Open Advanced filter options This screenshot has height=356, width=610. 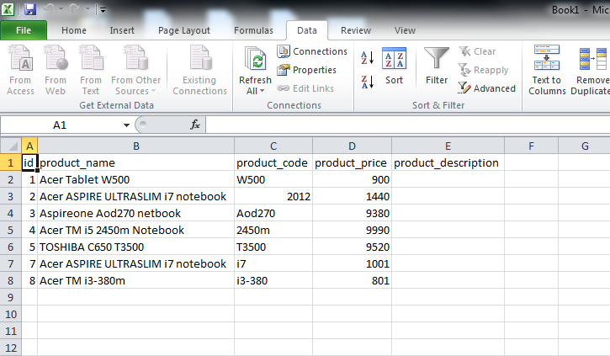[x=486, y=88]
